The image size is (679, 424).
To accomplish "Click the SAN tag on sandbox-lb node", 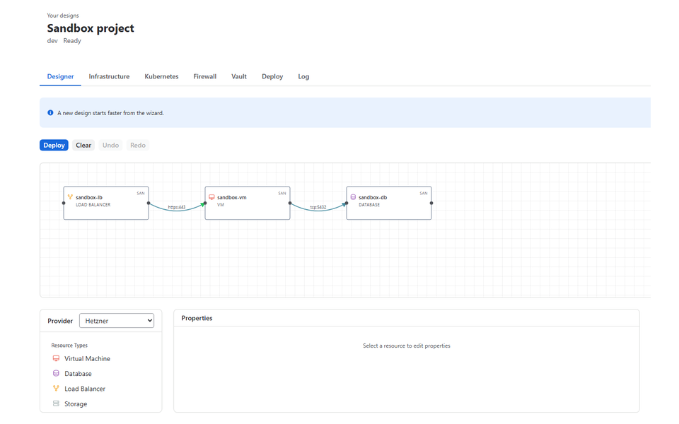I will pyautogui.click(x=141, y=193).
